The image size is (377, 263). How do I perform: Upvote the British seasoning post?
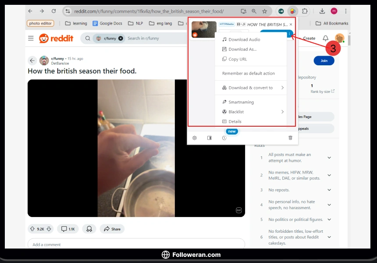(32, 229)
